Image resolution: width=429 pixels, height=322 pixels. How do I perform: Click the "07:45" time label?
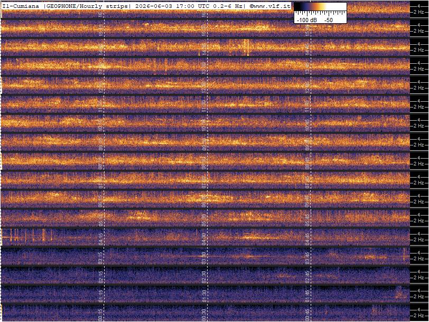tap(307, 182)
